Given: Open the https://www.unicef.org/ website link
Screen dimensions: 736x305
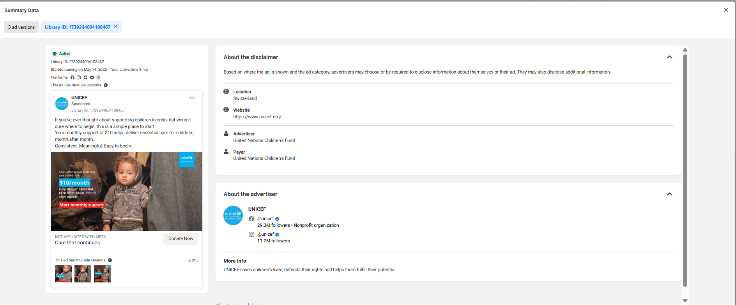Looking at the screenshot, I should click(x=257, y=117).
